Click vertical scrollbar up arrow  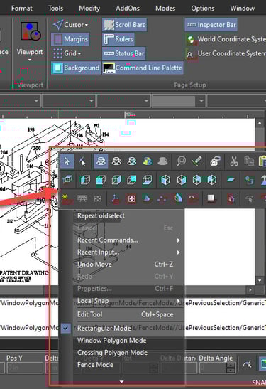260,123
